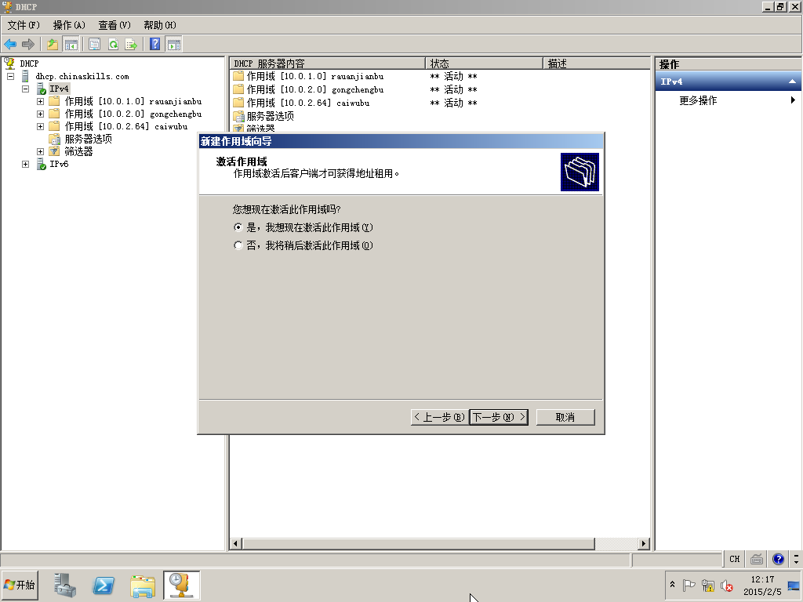Select dhcp.chinaskills.com label in tree
Viewport: 803px width, 602px height.
82,76
